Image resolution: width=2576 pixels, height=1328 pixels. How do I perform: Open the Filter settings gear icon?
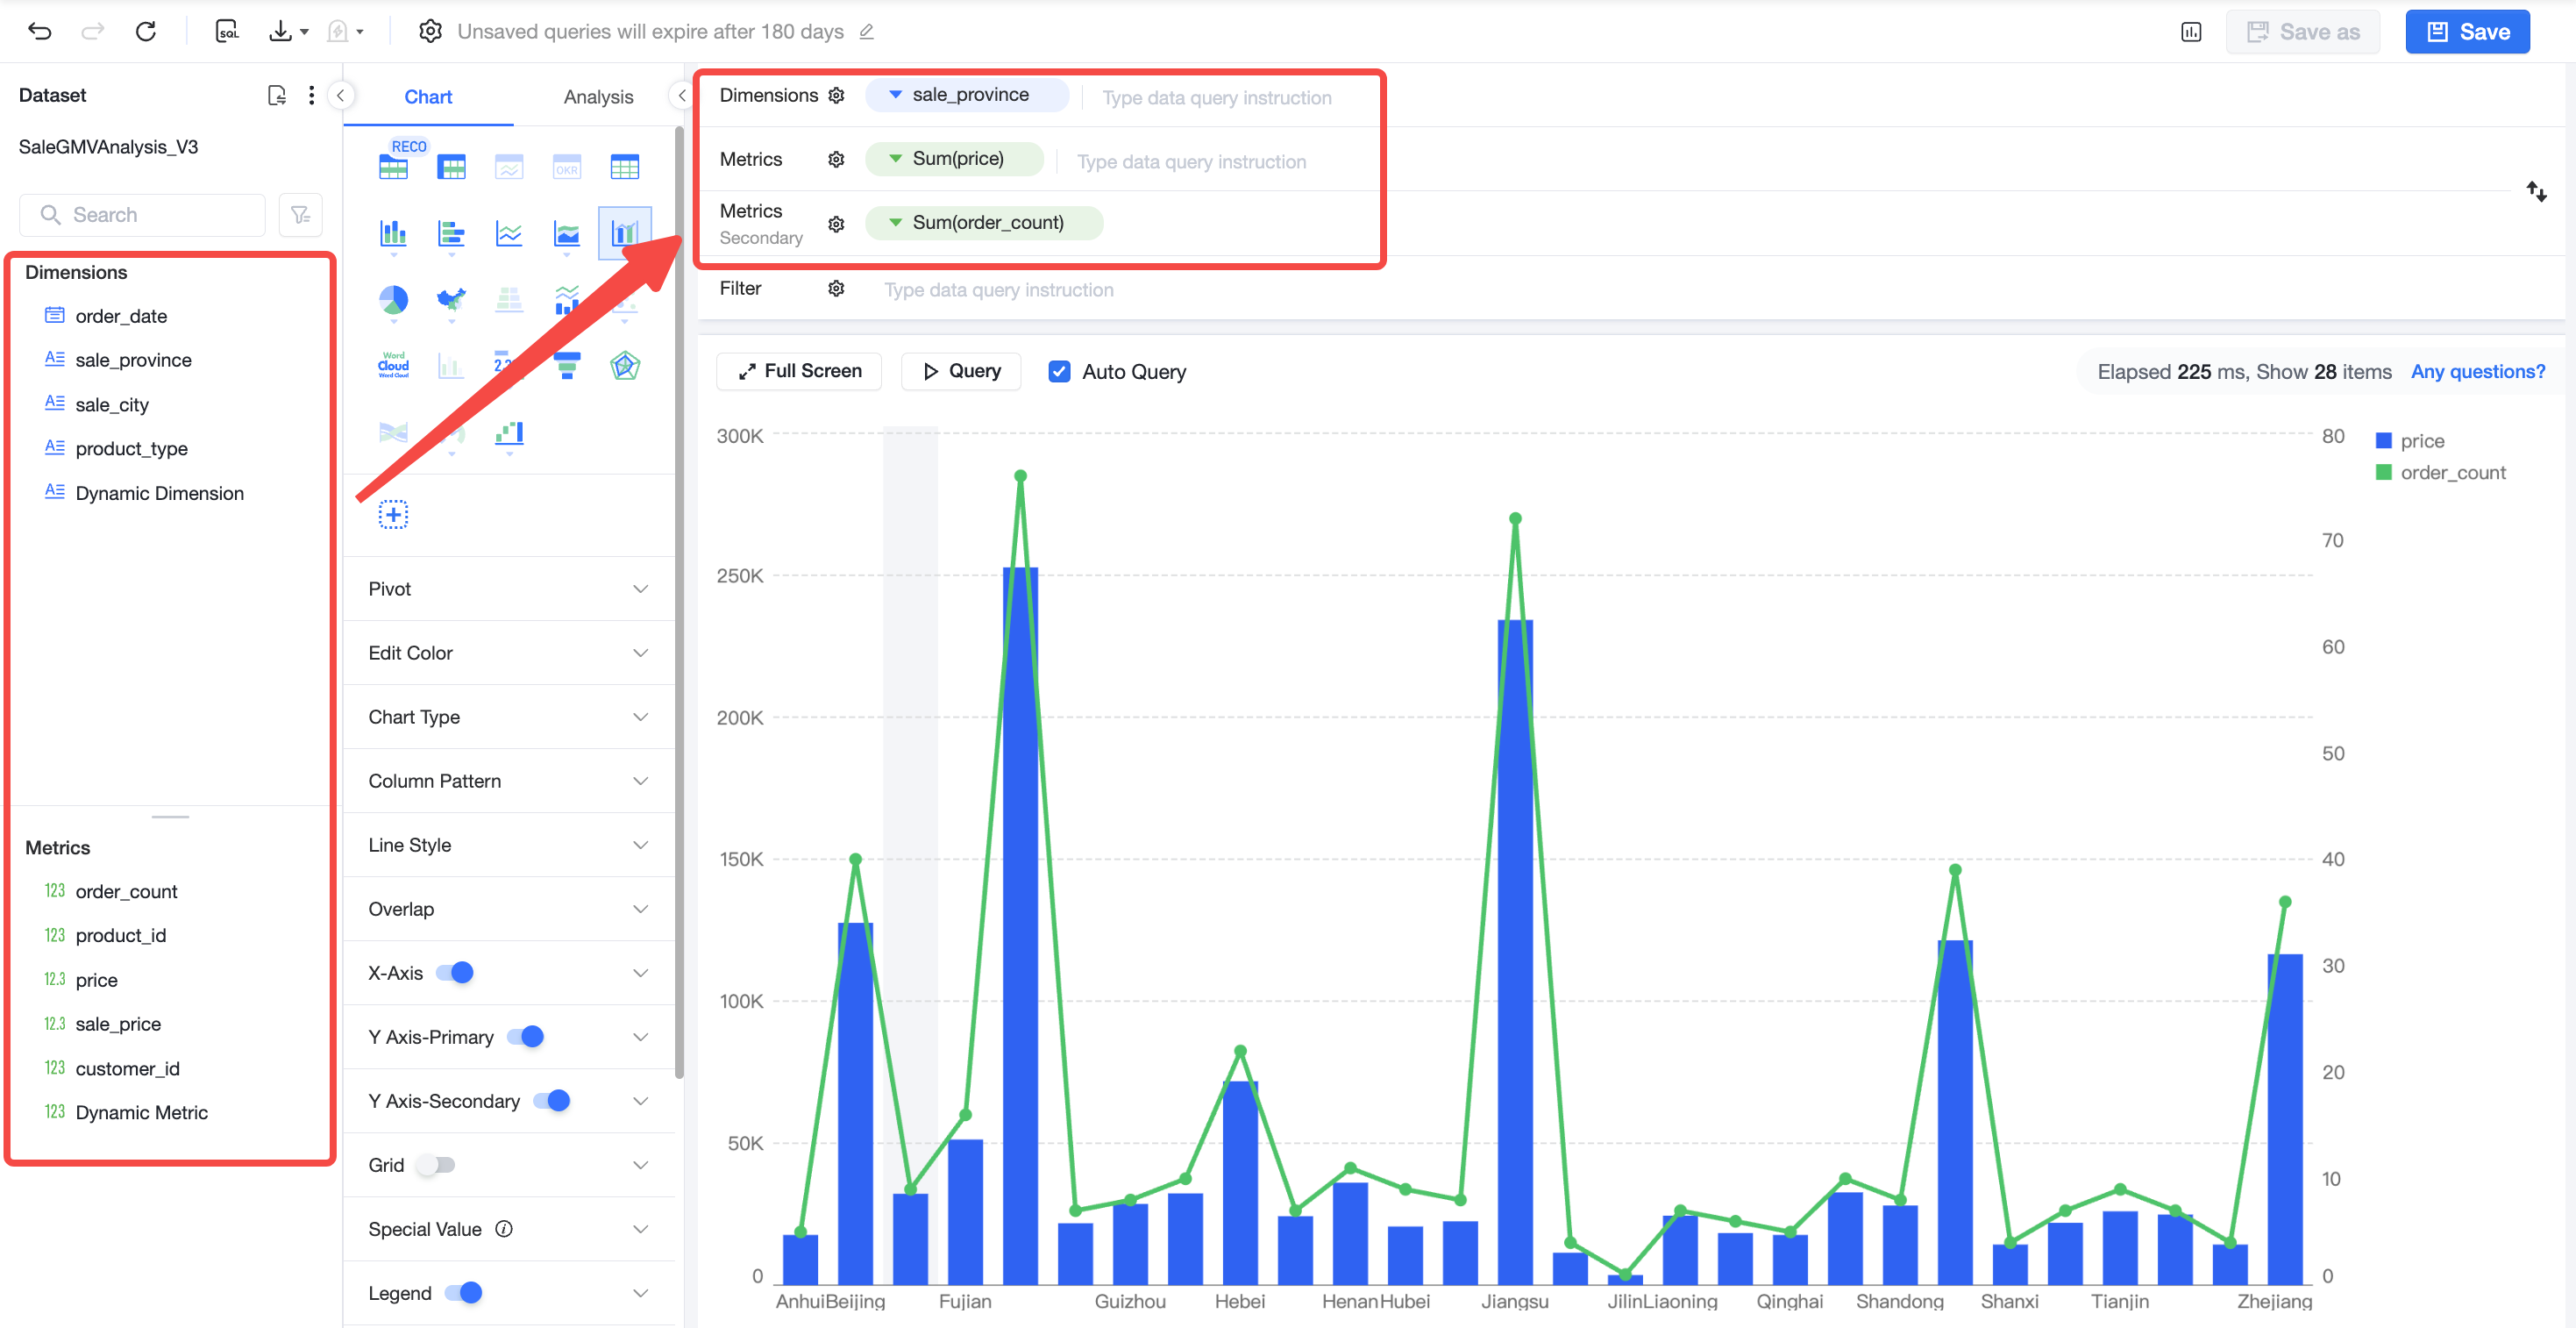[836, 289]
